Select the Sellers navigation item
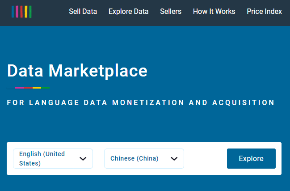The image size is (290, 191). pos(171,12)
